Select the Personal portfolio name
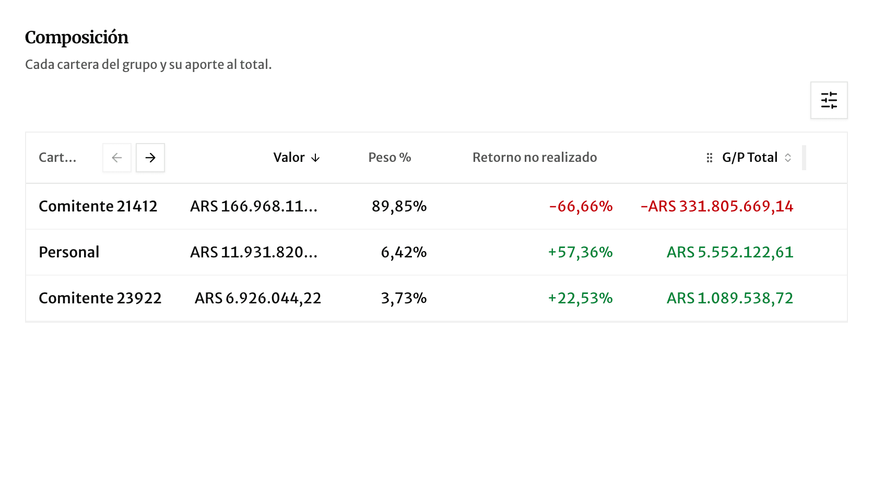The image size is (873, 496). [x=69, y=252]
